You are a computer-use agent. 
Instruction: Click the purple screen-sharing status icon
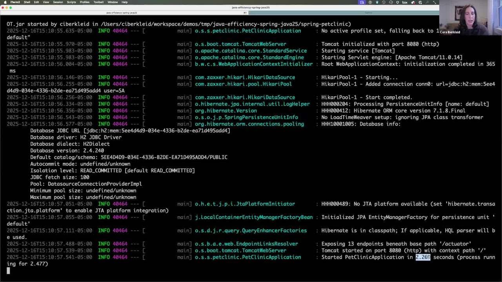point(362,2)
